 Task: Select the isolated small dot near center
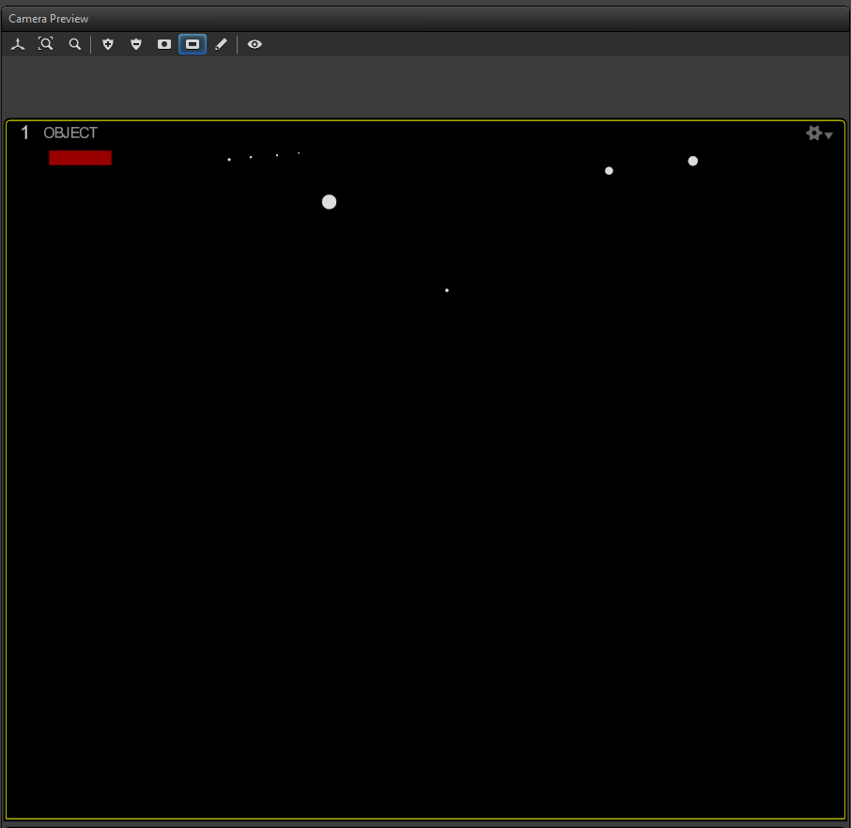tap(446, 290)
